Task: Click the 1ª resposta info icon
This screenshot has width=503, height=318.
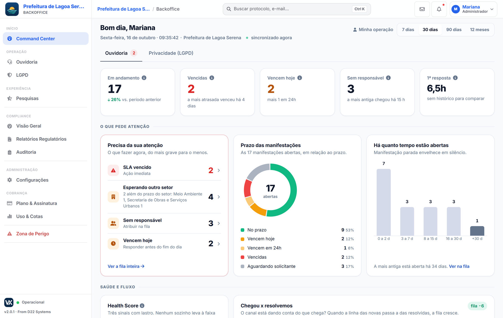Action: (x=455, y=78)
